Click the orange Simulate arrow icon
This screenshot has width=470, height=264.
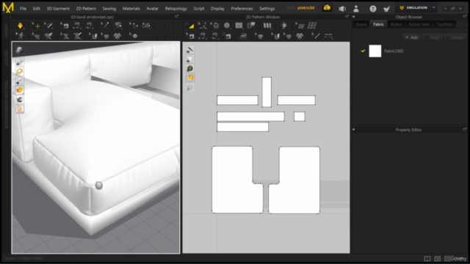[x=20, y=26]
